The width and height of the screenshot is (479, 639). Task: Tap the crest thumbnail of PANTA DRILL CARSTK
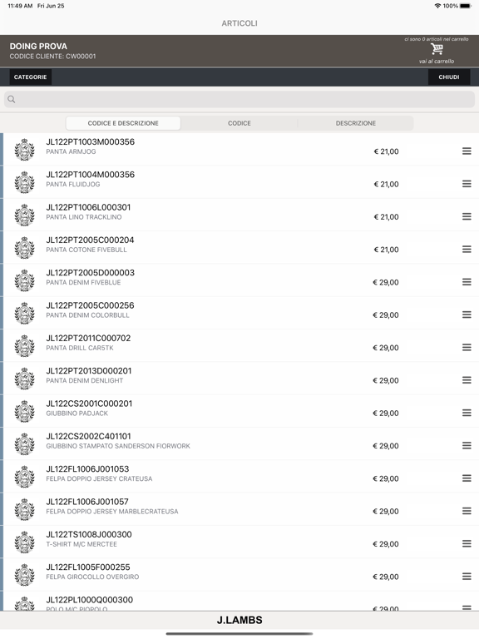(x=24, y=345)
